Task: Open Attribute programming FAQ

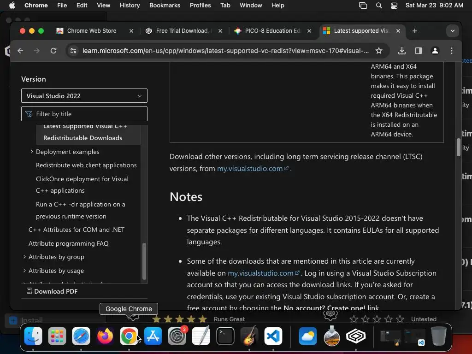Action: (x=68, y=243)
